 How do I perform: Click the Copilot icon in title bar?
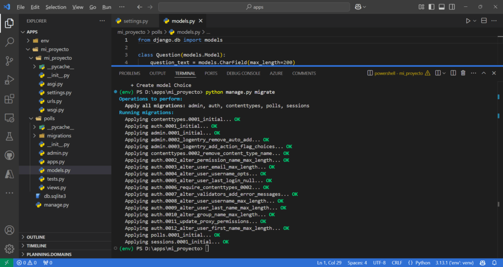358,7
